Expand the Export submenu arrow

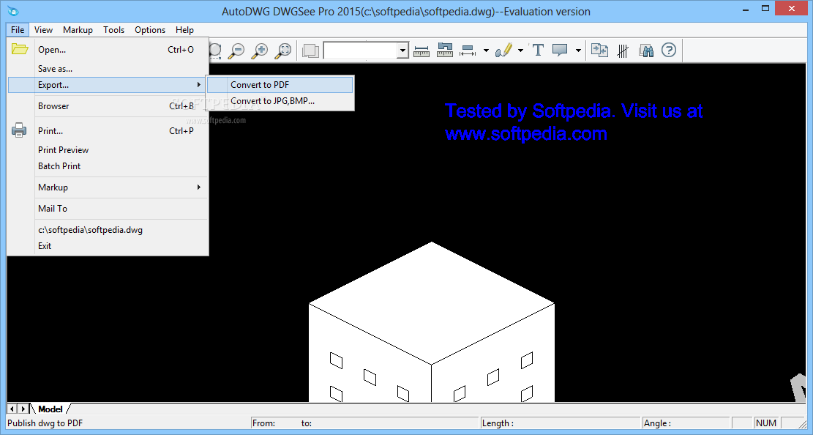(x=198, y=85)
